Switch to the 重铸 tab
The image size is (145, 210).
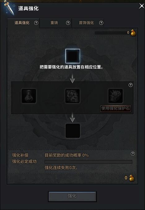pyautogui.click(x=54, y=23)
